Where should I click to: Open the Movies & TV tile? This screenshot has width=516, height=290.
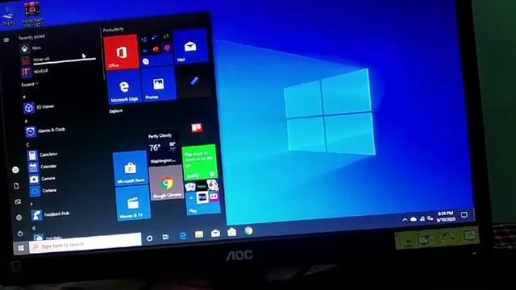pos(133,204)
